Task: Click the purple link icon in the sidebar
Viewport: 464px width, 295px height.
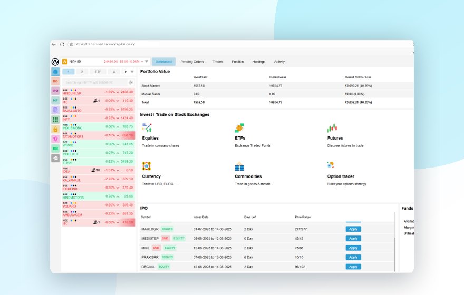Action: pos(55,110)
